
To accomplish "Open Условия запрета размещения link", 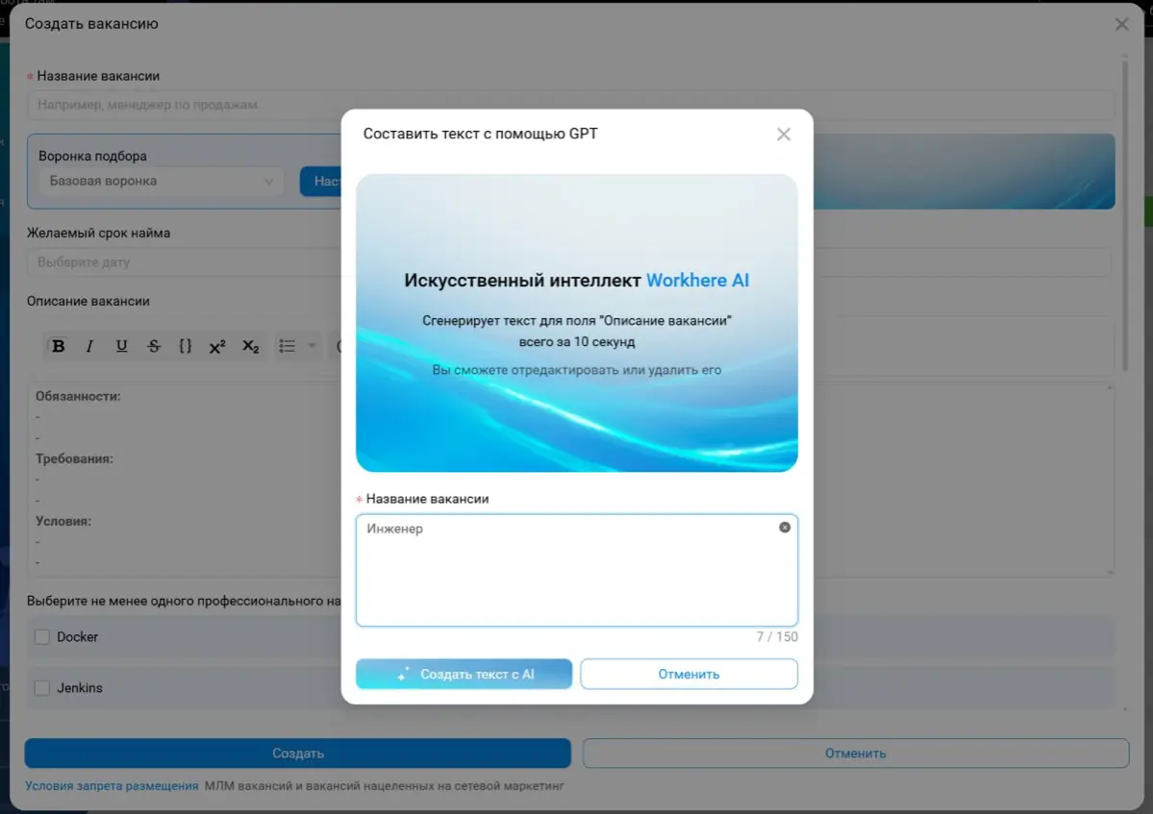I will click(x=112, y=786).
